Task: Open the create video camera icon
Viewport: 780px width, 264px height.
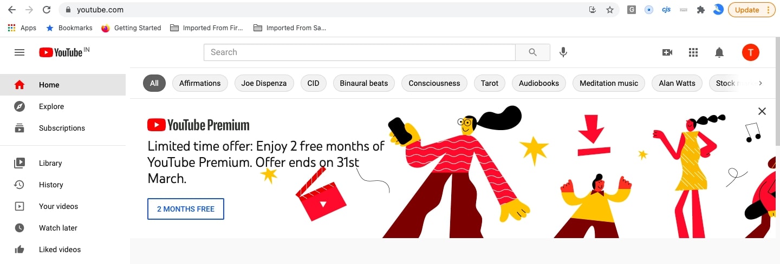Action: [667, 52]
